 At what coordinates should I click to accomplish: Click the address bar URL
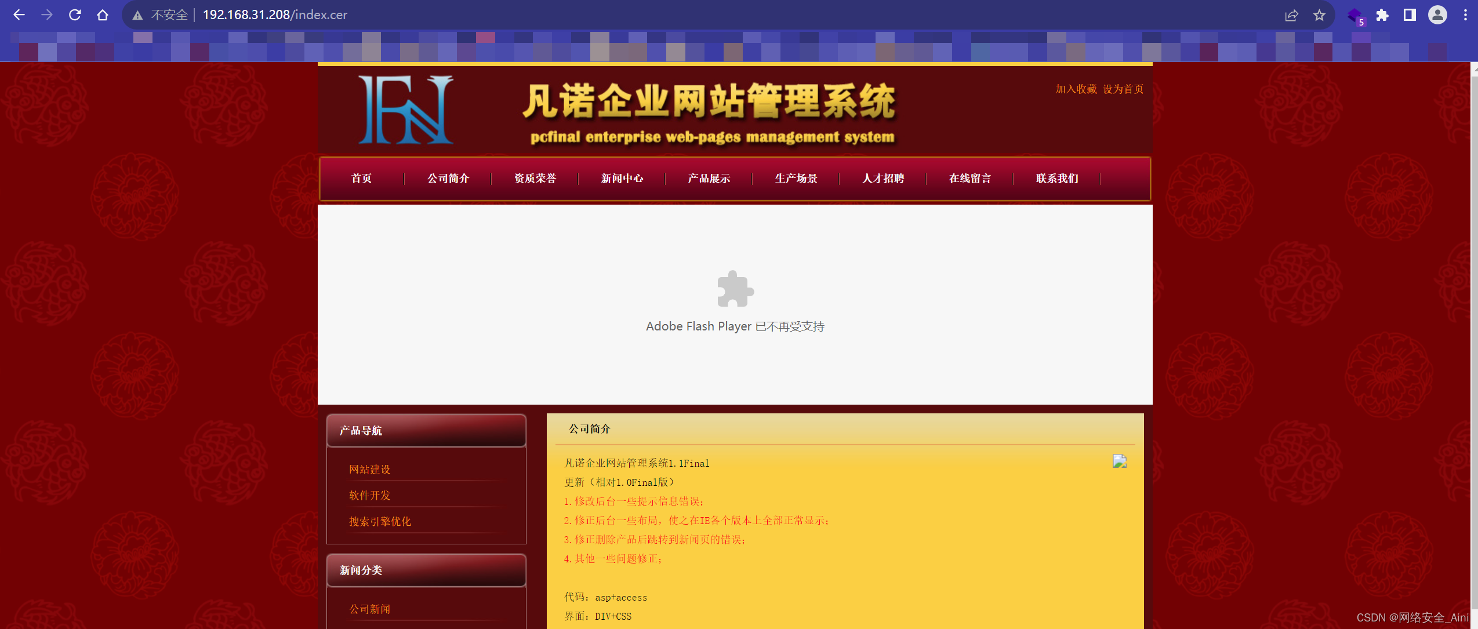(x=275, y=15)
